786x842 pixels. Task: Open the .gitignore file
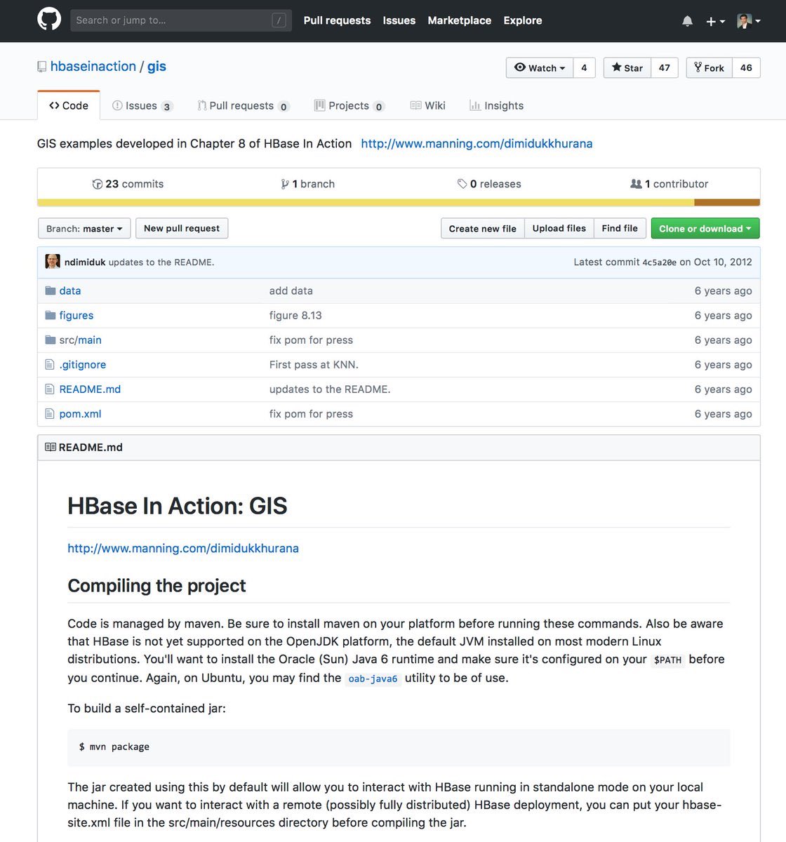pos(83,364)
